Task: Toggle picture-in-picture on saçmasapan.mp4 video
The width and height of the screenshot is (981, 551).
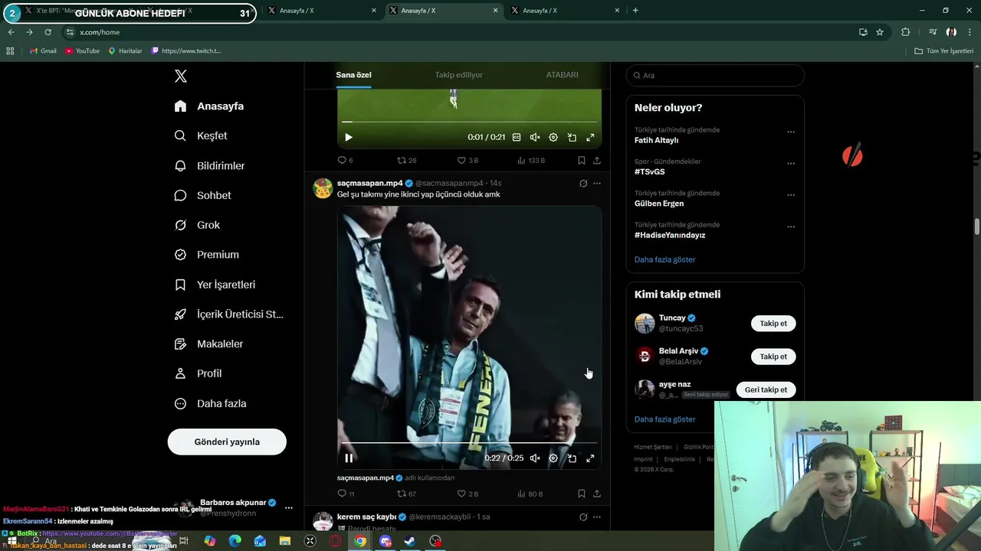Action: coord(572,458)
